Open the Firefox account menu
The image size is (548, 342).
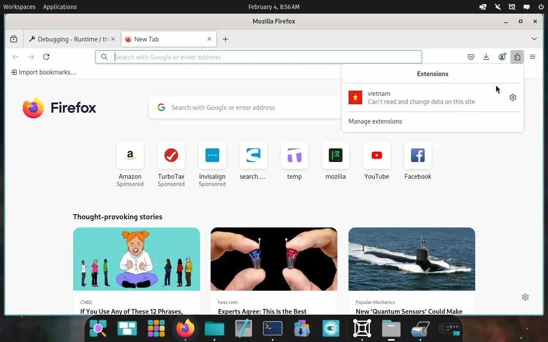(x=502, y=57)
